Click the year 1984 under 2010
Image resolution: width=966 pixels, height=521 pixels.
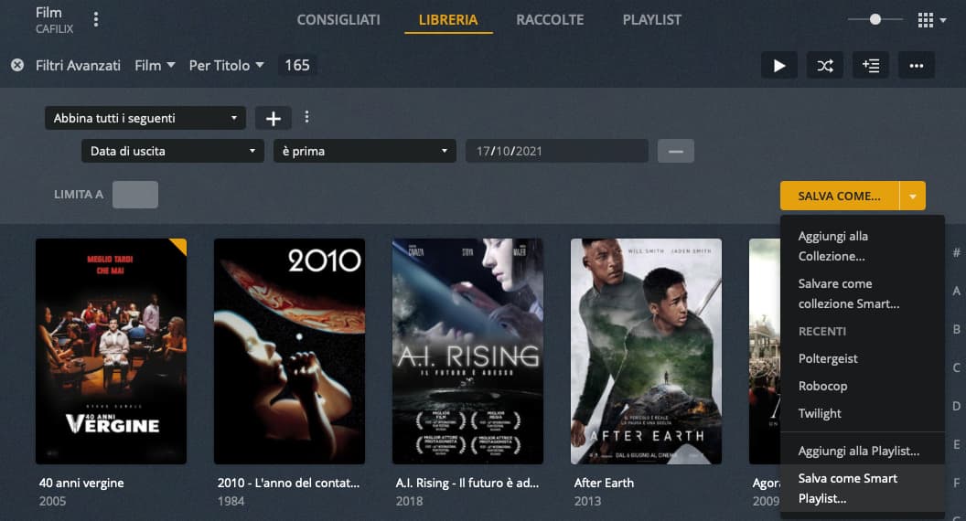231,501
